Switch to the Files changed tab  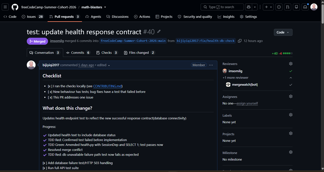pyautogui.click(x=140, y=53)
